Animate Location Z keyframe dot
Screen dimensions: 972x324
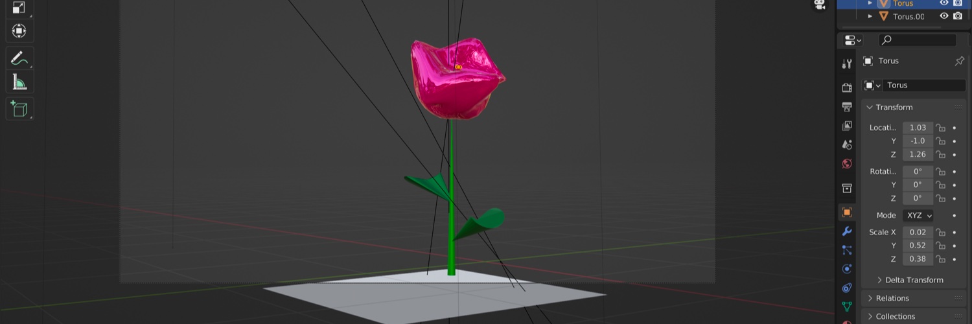[955, 155]
